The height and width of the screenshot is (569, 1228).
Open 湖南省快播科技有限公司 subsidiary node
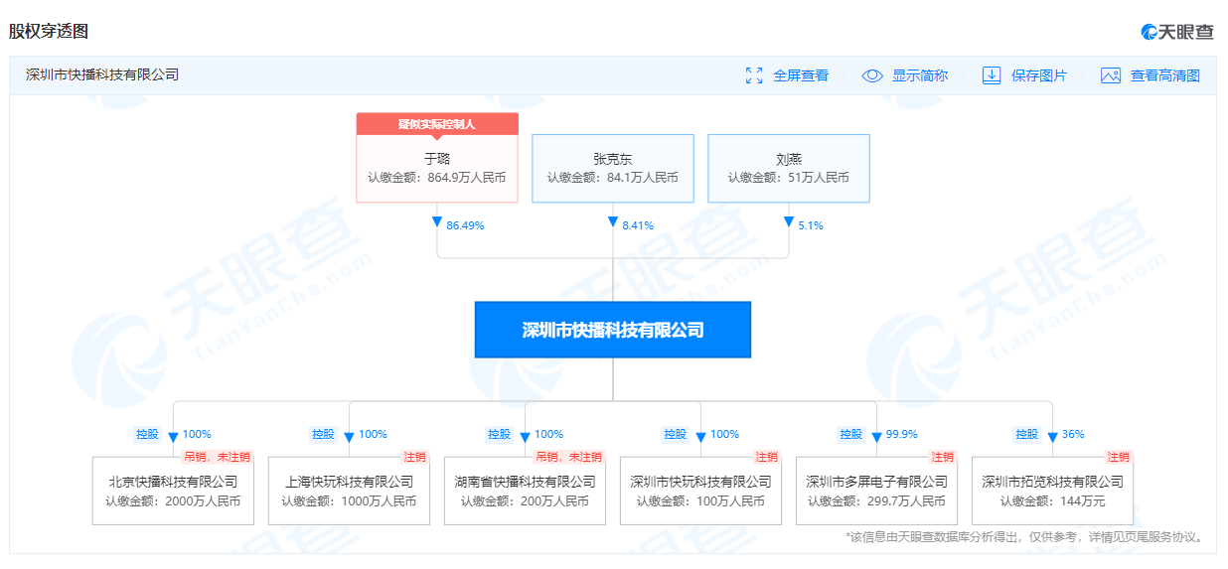525,491
